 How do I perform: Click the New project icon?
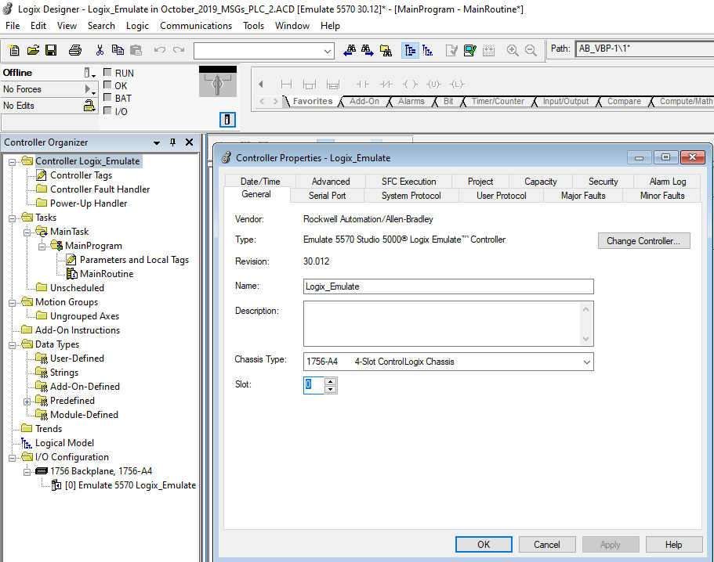click(14, 50)
